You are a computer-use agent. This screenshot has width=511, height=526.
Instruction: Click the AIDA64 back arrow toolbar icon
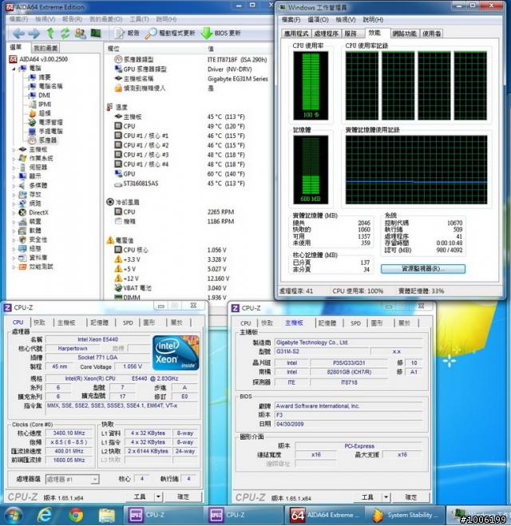[x=18, y=34]
